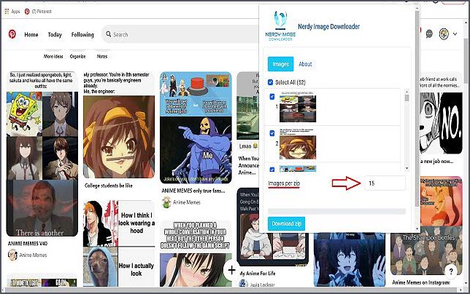Image resolution: width=470 pixels, height=294 pixels.
Task: Open Anime Memes avatar under ANIME MEMES V40
Action: [12, 255]
